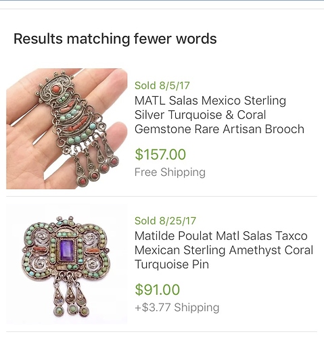This screenshot has width=324, height=338.
Task: Click the Silver Turquoise & Coral title line
Action: point(200,115)
